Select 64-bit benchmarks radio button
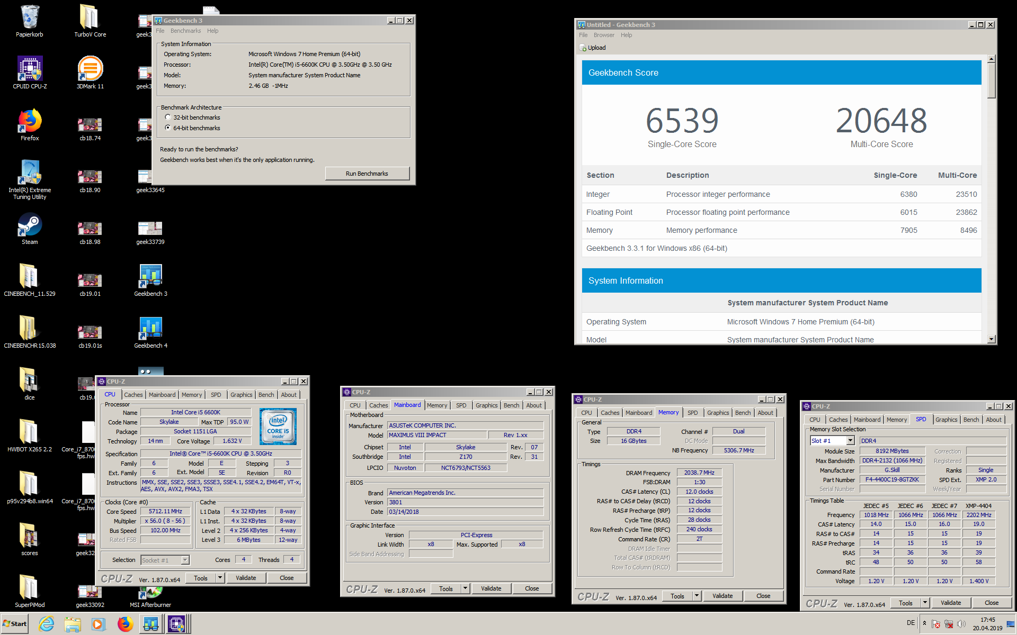Screen dimensions: 1017x635 tap(168, 128)
